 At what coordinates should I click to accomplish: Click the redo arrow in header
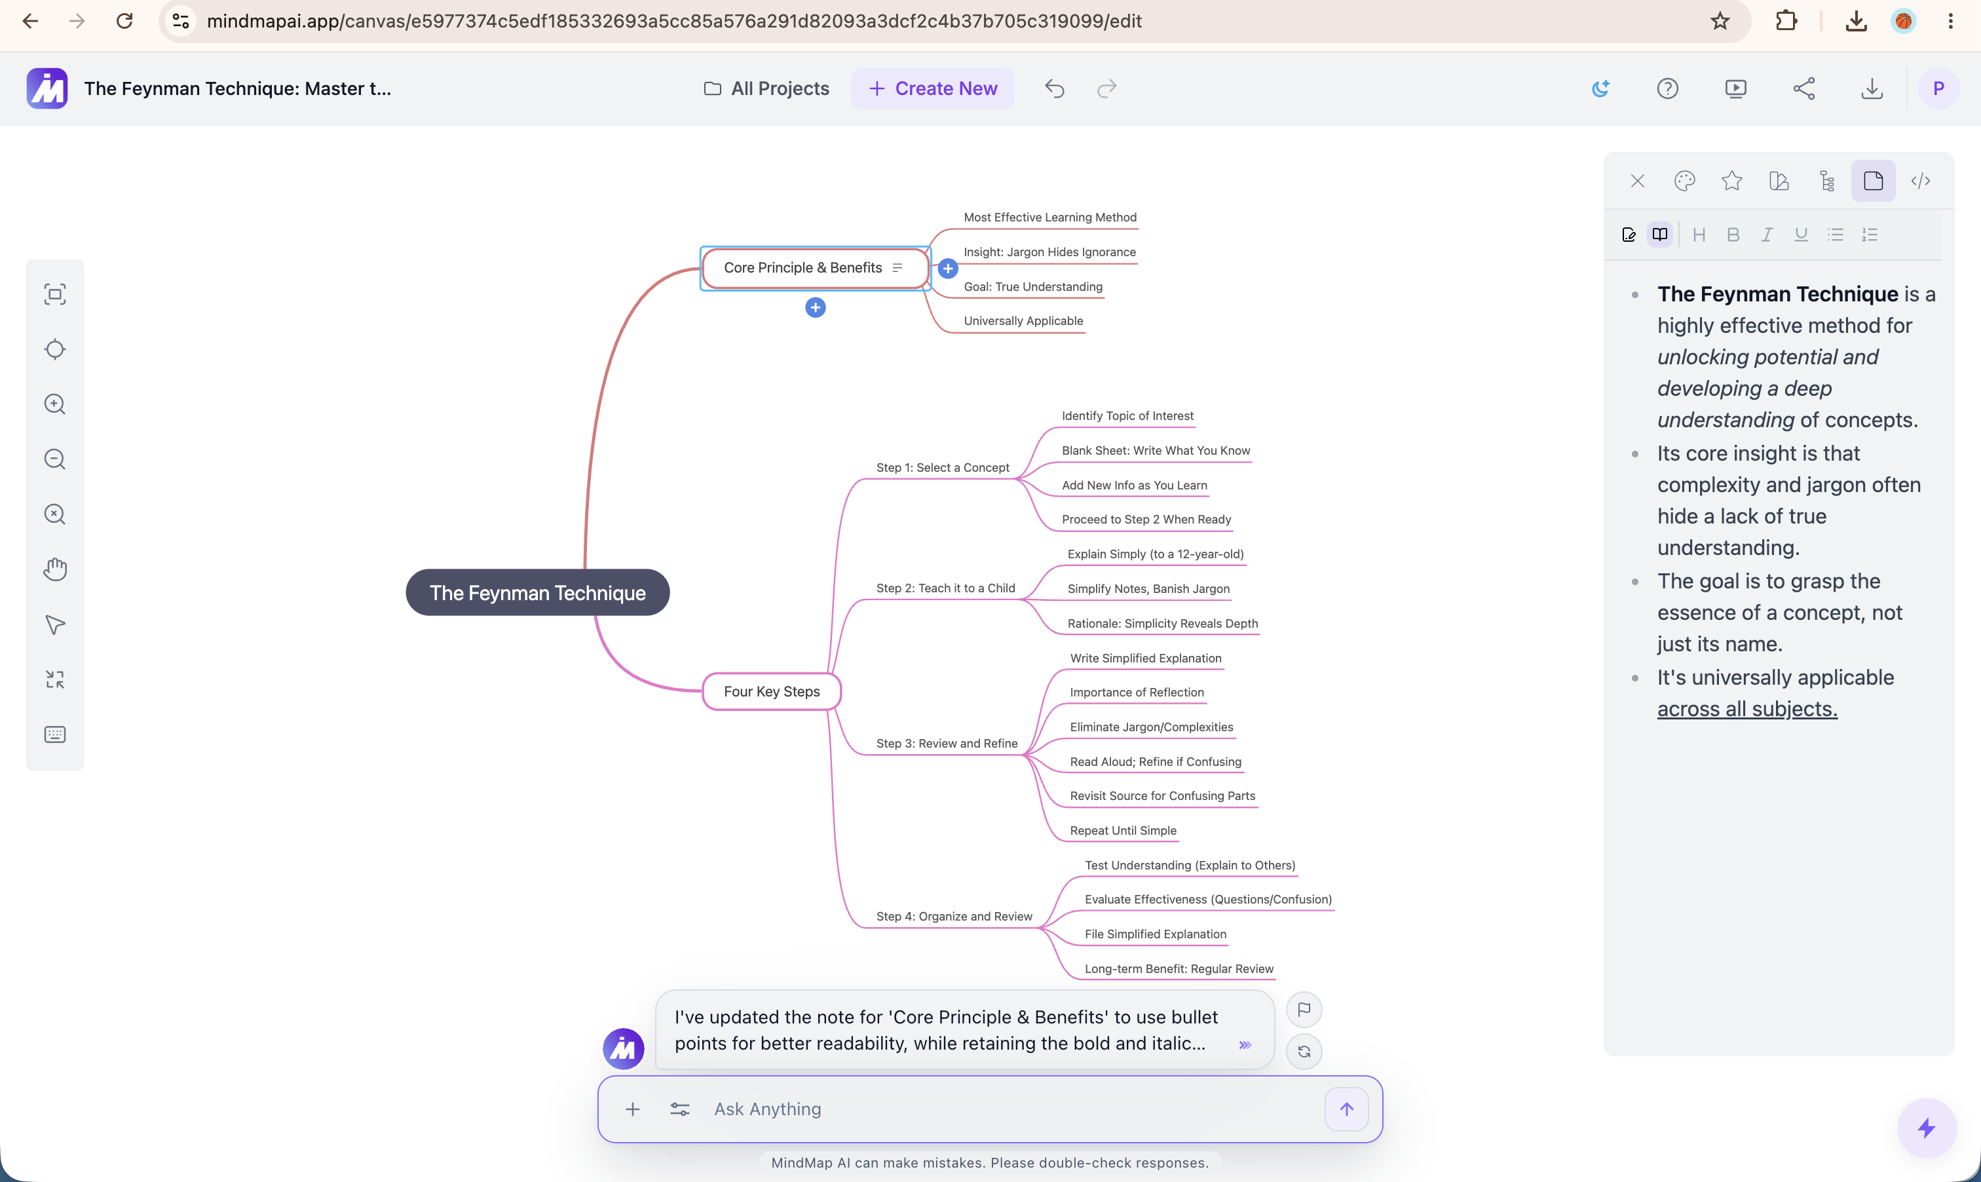click(x=1108, y=88)
